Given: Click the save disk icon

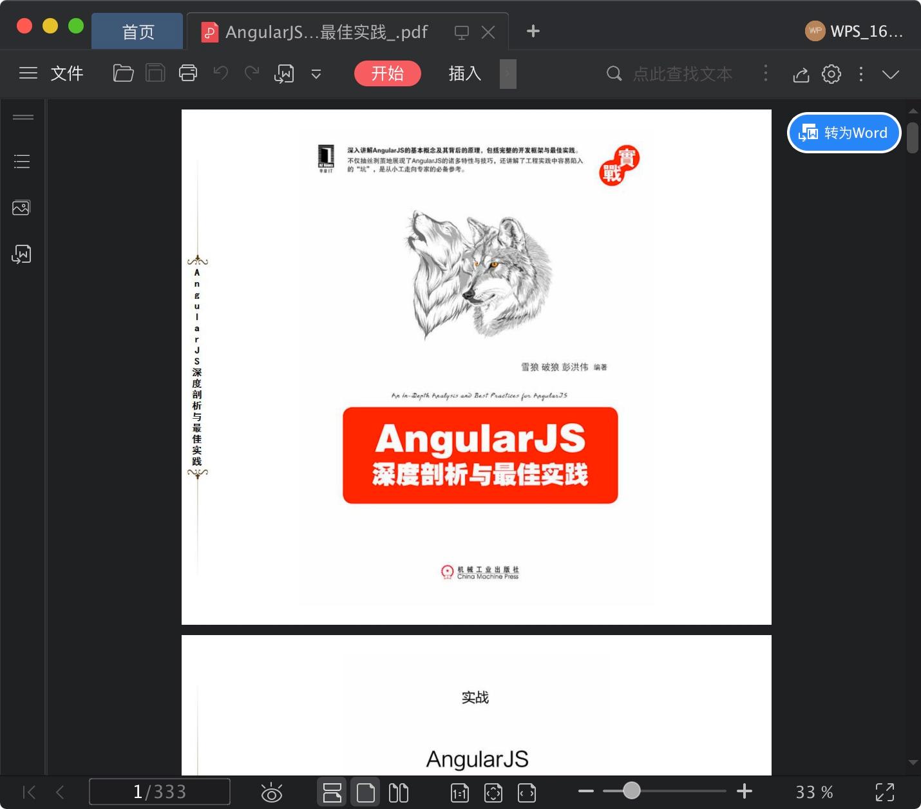Looking at the screenshot, I should pos(155,73).
